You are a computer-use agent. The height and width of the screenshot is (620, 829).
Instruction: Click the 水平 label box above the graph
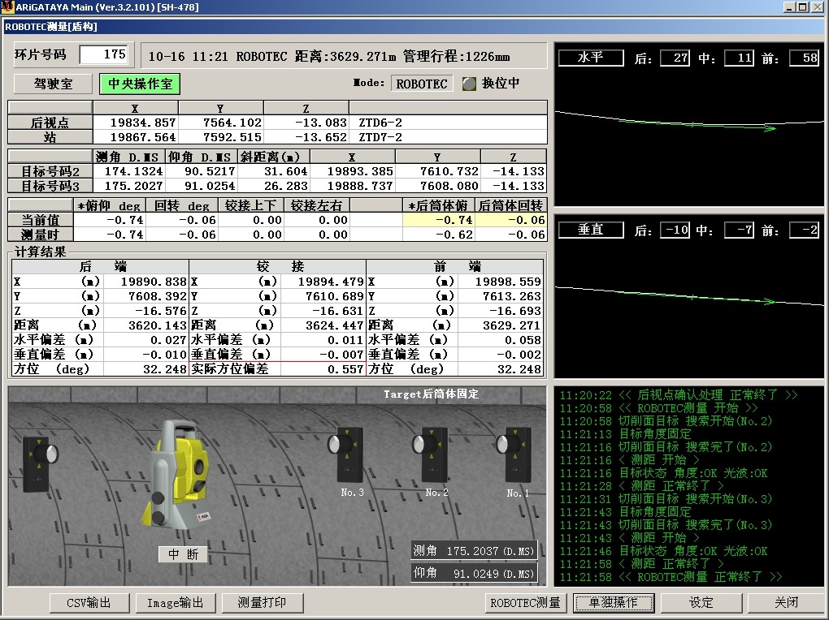(591, 58)
